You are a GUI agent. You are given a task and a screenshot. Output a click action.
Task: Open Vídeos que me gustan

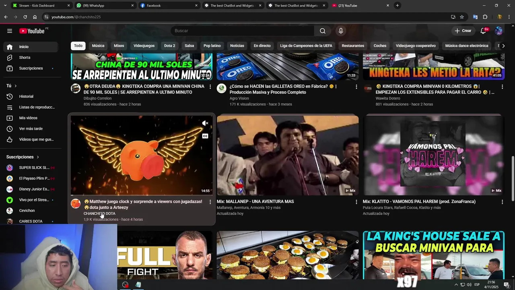(x=31, y=139)
